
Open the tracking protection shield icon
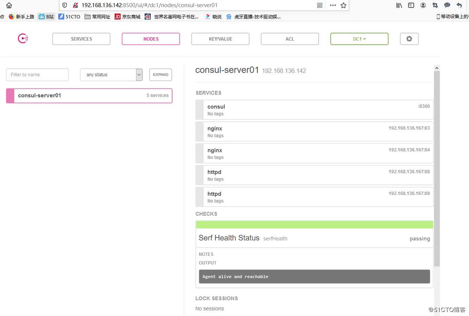tap(65, 5)
